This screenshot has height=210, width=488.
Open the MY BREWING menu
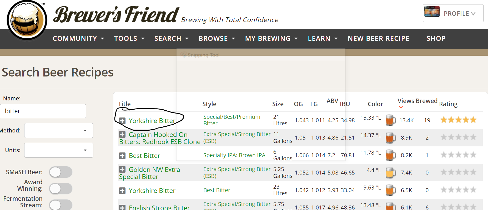[271, 39]
